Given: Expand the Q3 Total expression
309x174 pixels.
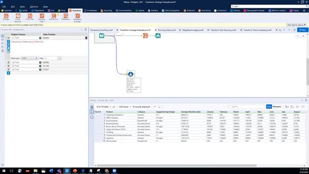Looking at the screenshot, I should click(9, 66).
